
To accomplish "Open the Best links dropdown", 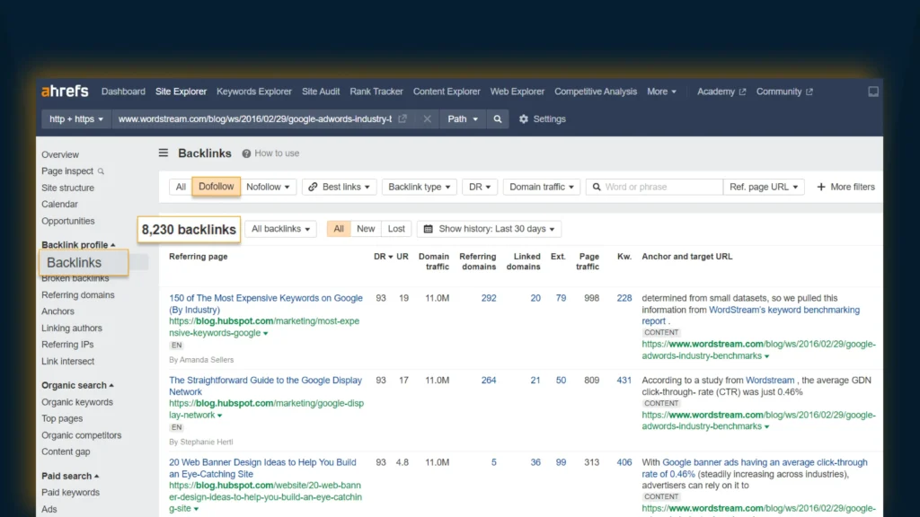I will tap(340, 187).
